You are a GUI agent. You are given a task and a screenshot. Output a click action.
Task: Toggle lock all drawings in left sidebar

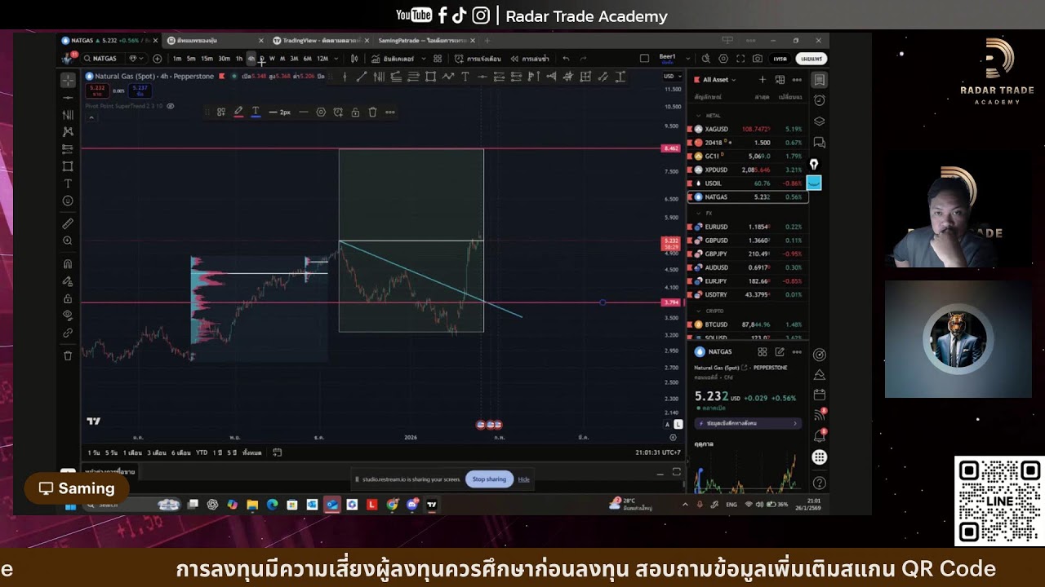coord(68,298)
